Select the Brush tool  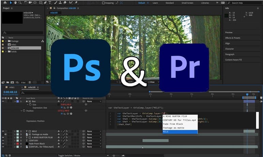tap(56, 3)
